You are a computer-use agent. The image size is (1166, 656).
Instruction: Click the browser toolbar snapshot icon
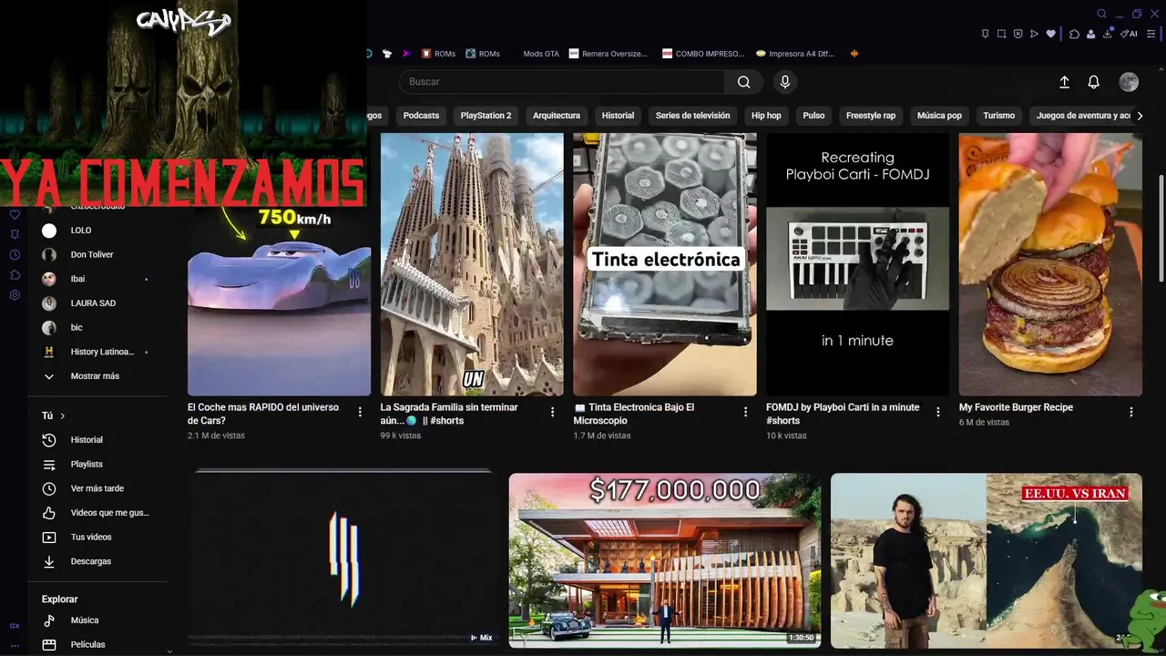coord(1002,34)
